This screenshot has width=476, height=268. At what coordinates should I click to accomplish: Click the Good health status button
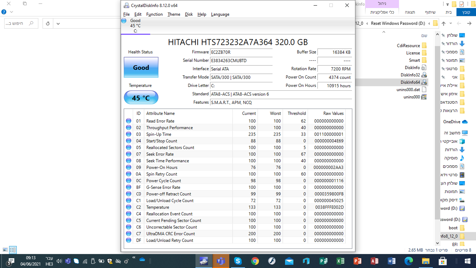141,67
